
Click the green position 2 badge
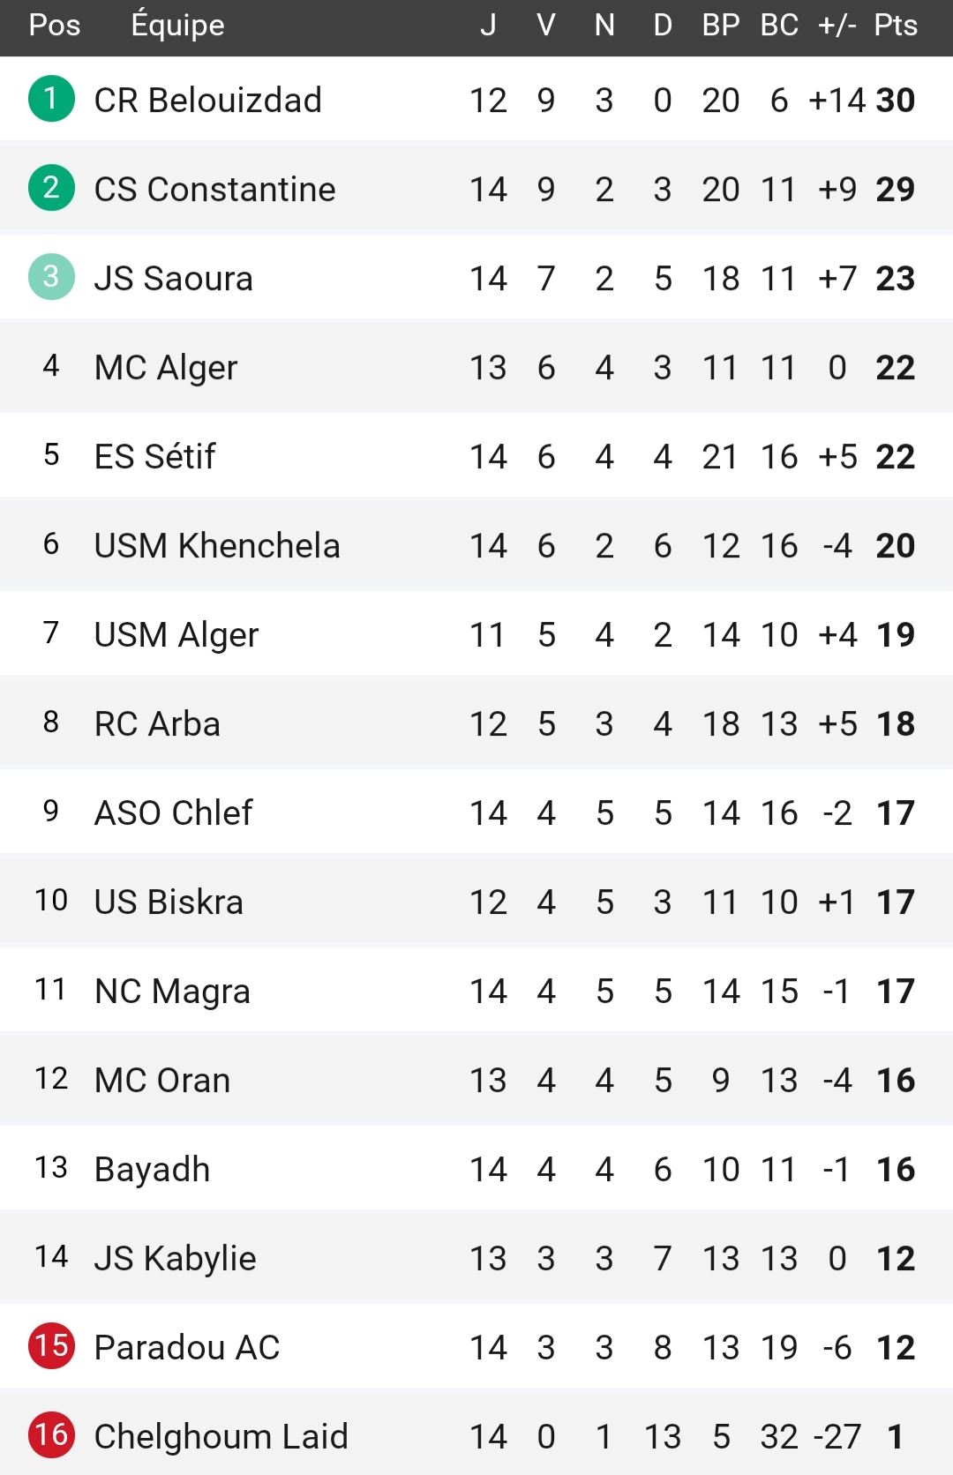coord(51,188)
